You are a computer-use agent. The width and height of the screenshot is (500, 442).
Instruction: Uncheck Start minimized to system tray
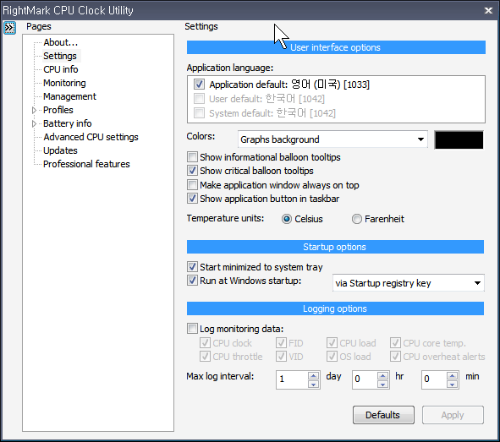tap(192, 267)
